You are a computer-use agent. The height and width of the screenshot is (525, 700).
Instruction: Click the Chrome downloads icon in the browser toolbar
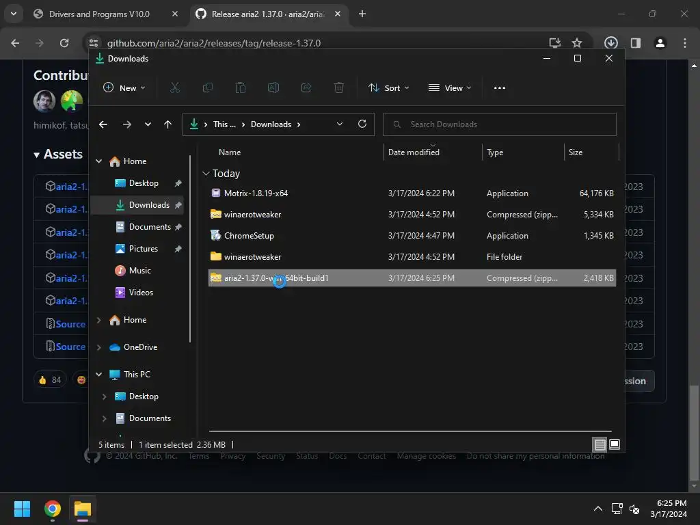[x=610, y=43]
